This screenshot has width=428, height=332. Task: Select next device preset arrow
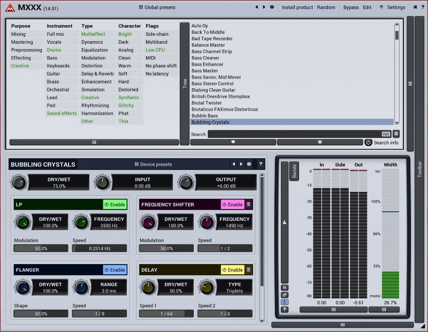[x=241, y=164]
